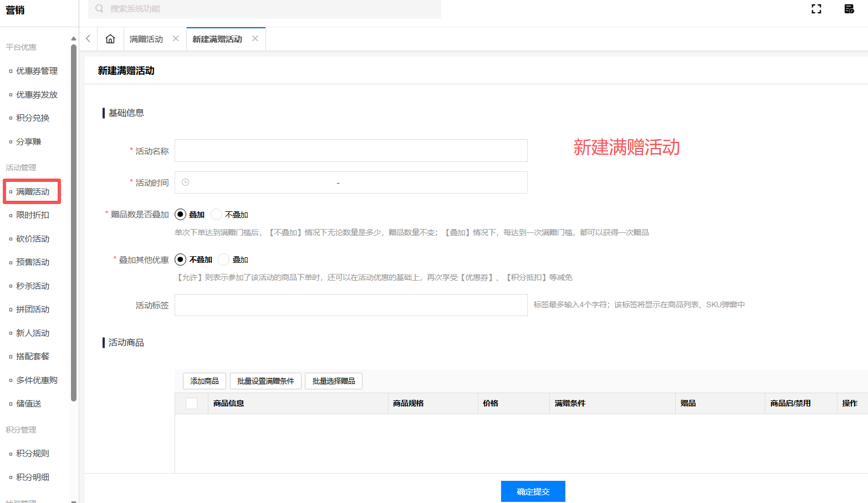This screenshot has width=868, height=503.
Task: Open 预售活动 in sidebar
Action: coord(33,262)
